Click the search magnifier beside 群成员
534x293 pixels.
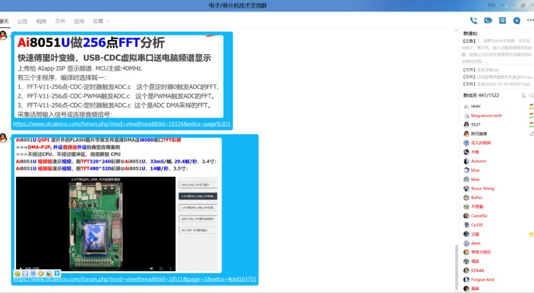pyautogui.click(x=531, y=96)
